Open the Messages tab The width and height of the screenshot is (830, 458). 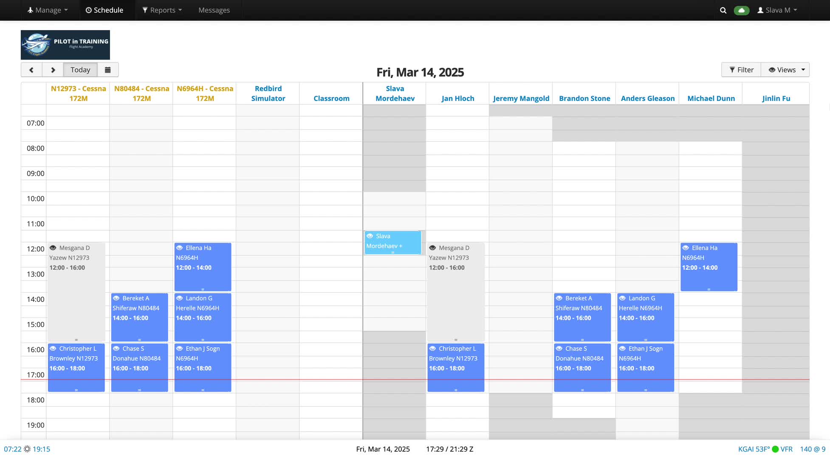click(214, 10)
